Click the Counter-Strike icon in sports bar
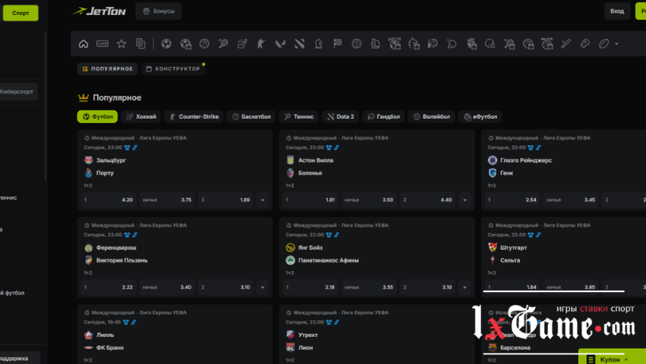This screenshot has width=646, height=364. coord(261,44)
